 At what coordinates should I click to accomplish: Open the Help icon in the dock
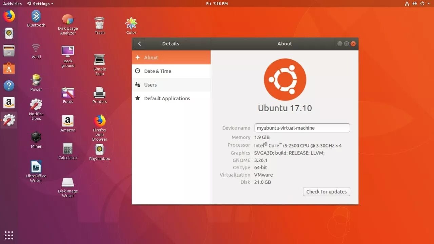coord(9,85)
